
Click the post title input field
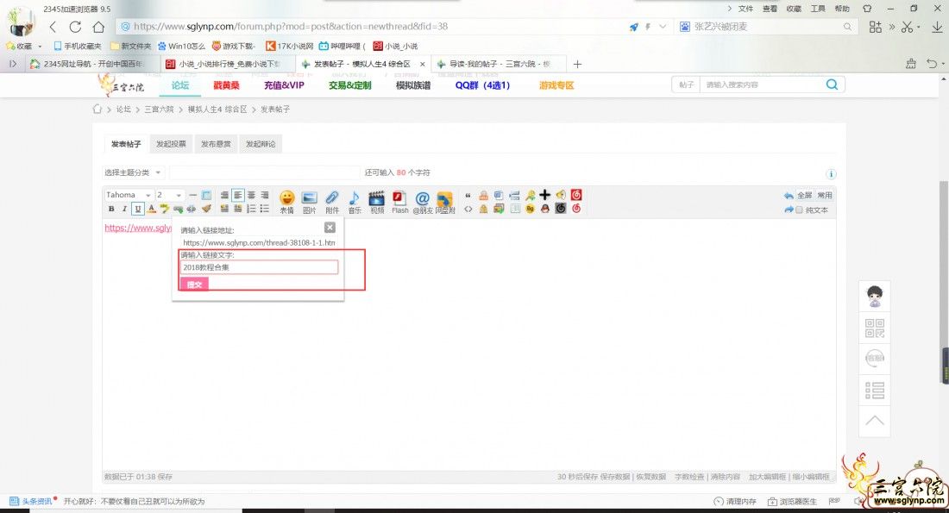tap(265, 172)
